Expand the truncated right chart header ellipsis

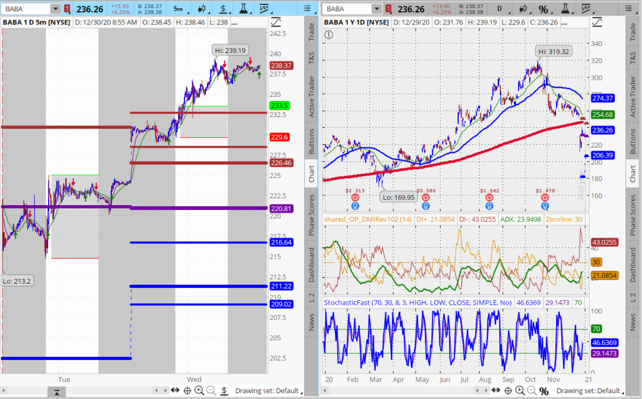[564, 23]
